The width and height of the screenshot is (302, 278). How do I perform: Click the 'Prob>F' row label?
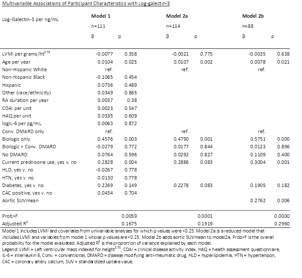pyautogui.click(x=11, y=216)
